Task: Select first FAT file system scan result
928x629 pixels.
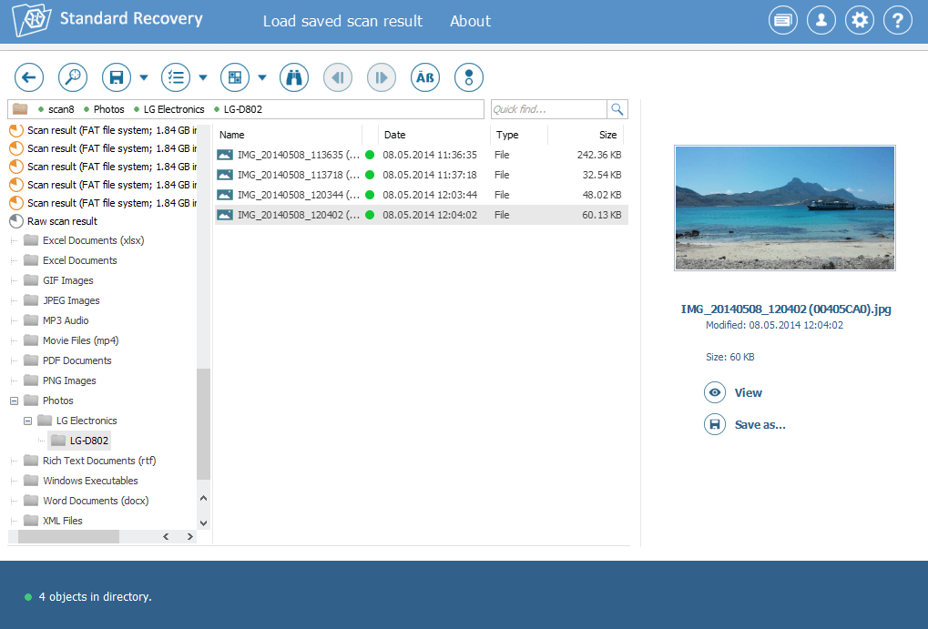Action: click(112, 130)
